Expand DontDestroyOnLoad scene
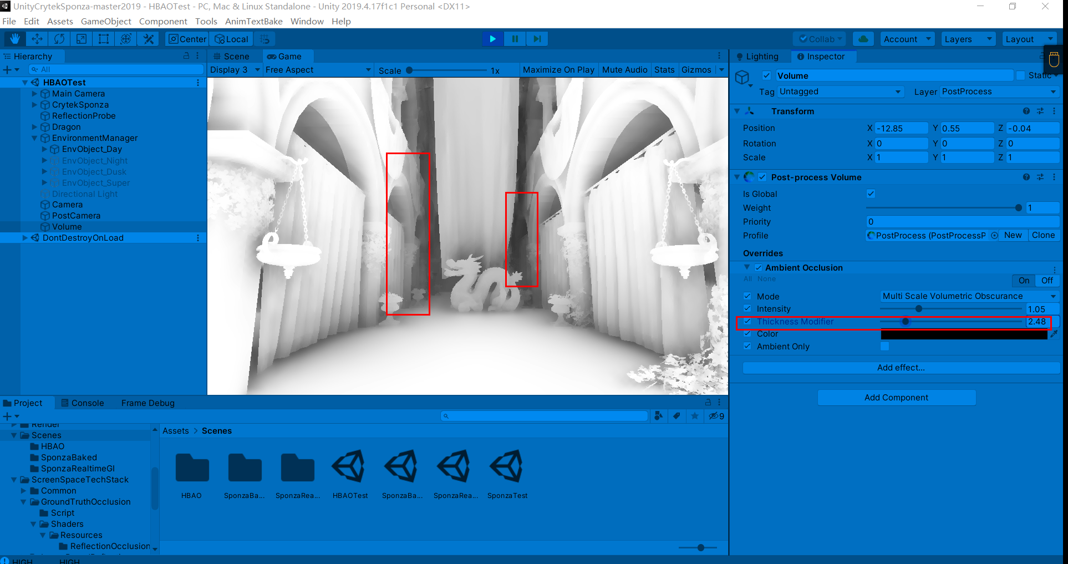The height and width of the screenshot is (564, 1068). 24,237
